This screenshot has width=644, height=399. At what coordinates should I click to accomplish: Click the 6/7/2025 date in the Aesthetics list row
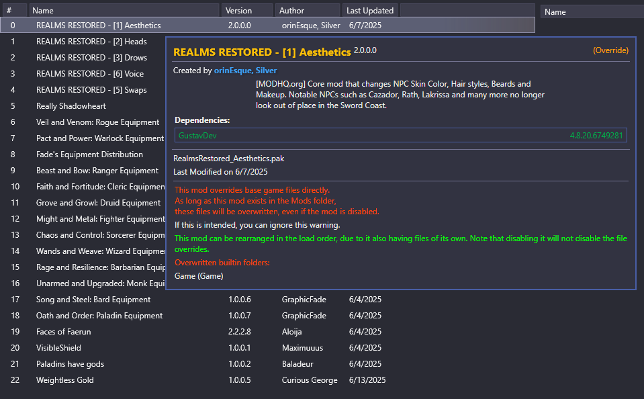tap(365, 25)
